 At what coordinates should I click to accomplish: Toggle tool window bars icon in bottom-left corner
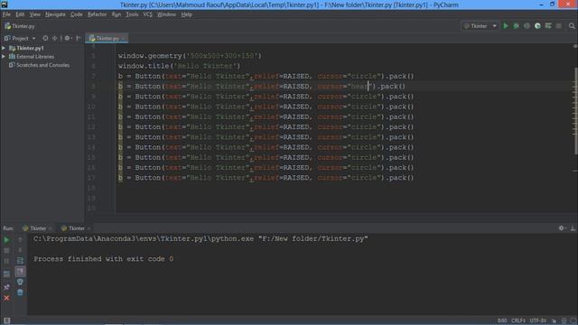point(6,320)
